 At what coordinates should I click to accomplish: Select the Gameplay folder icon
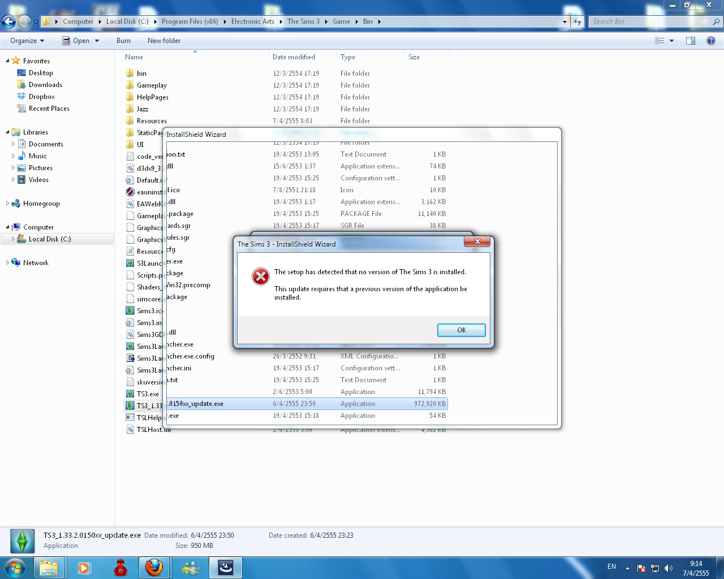click(130, 85)
